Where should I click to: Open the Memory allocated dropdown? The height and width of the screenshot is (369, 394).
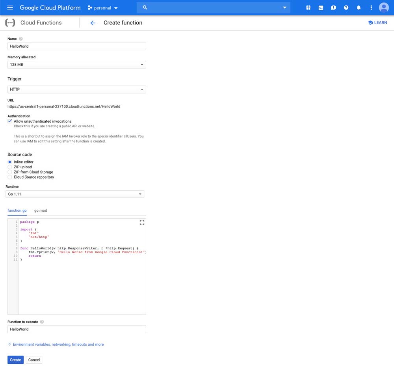click(x=77, y=65)
